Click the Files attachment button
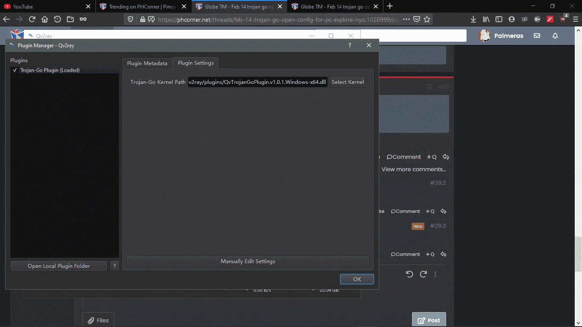The width and height of the screenshot is (582, 327). click(98, 320)
